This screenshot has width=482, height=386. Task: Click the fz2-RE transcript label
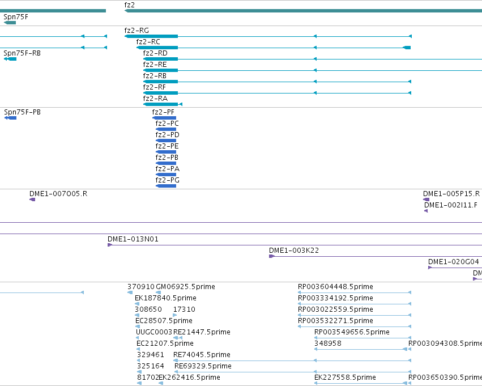point(155,65)
